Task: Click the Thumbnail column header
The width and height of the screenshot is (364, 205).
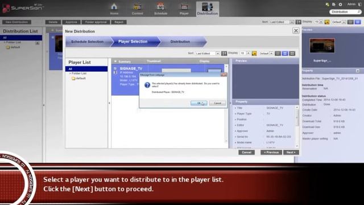Action: point(154,61)
